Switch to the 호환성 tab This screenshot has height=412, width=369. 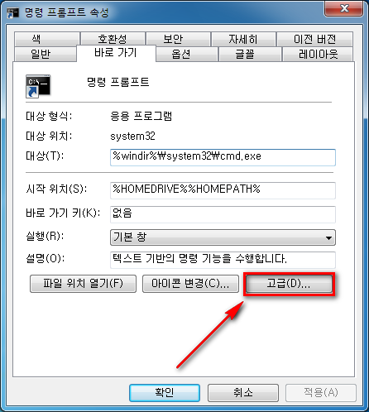[113, 39]
